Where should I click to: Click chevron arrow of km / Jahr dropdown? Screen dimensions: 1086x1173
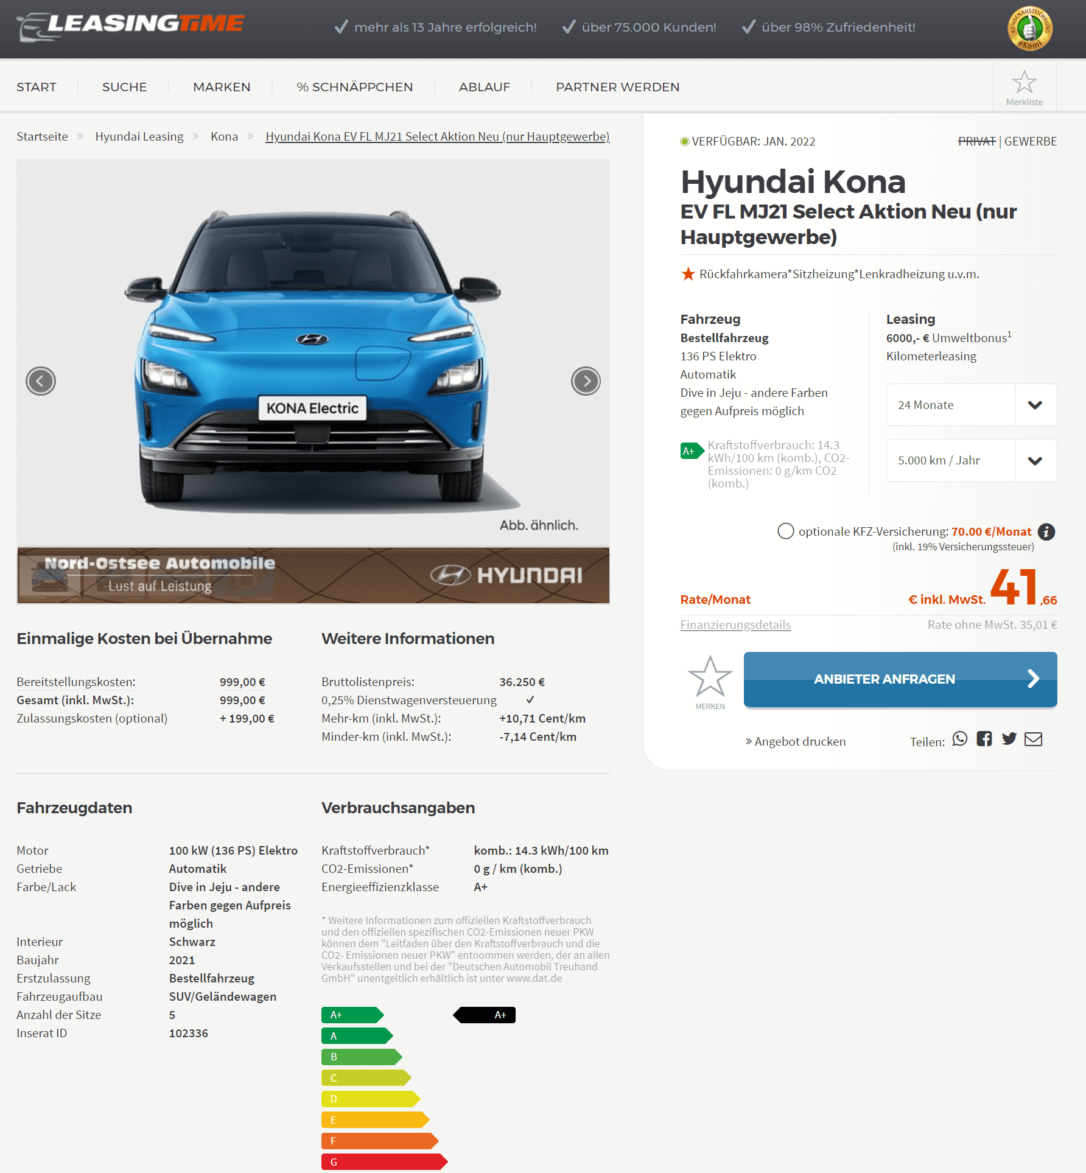click(x=1035, y=460)
